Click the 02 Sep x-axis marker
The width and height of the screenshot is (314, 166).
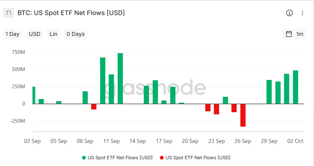(x=33, y=141)
